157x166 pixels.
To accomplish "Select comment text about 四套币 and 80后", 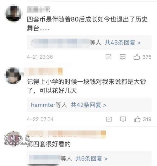I will (x=87, y=24).
